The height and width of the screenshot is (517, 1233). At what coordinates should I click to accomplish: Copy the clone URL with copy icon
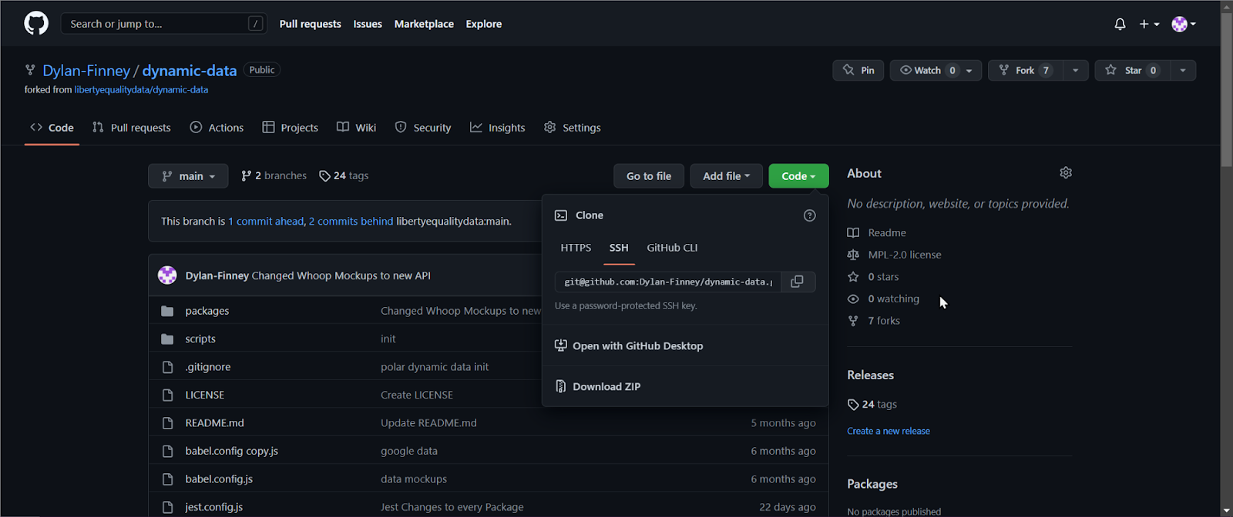[798, 282]
